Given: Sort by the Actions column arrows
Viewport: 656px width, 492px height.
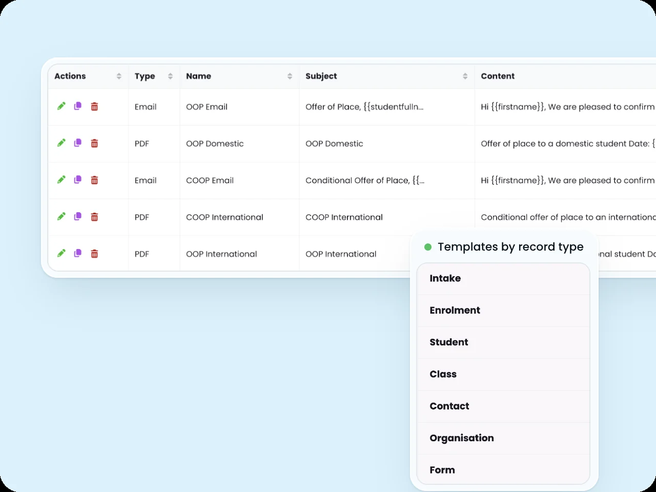Looking at the screenshot, I should pyautogui.click(x=119, y=76).
